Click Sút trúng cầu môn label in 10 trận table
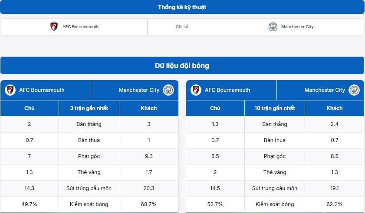 pyautogui.click(x=275, y=188)
